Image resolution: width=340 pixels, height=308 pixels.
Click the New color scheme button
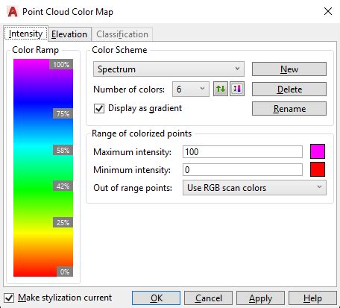(x=289, y=69)
